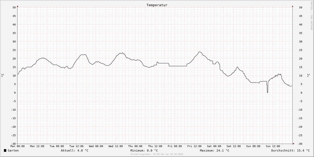Select the "Garten" legend label
This screenshot has width=314, height=157.
(x=13, y=150)
